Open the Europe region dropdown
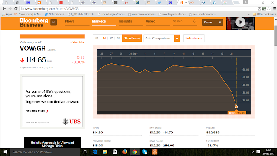The width and height of the screenshot is (277, 156). point(213,22)
